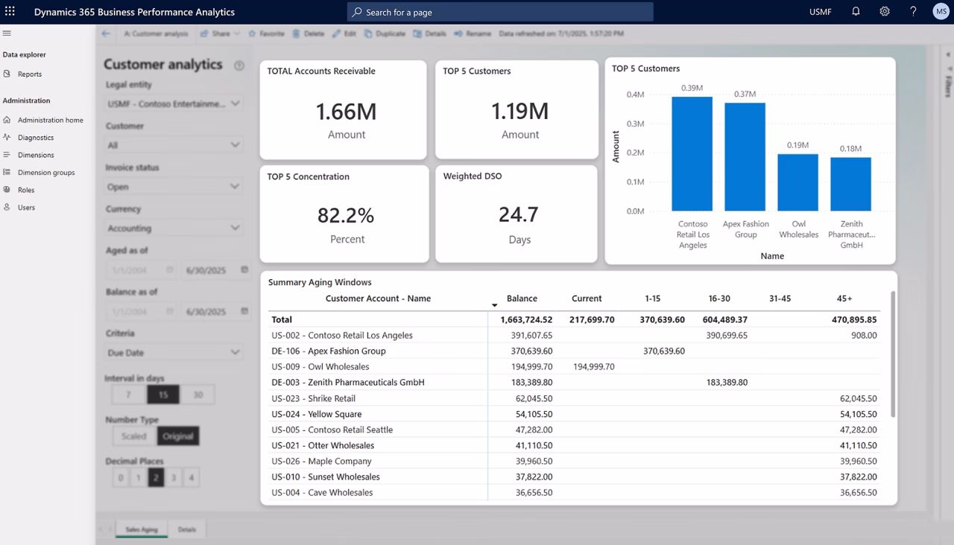The height and width of the screenshot is (545, 954).
Task: Click Rename in the report toolbar
Action: (473, 34)
